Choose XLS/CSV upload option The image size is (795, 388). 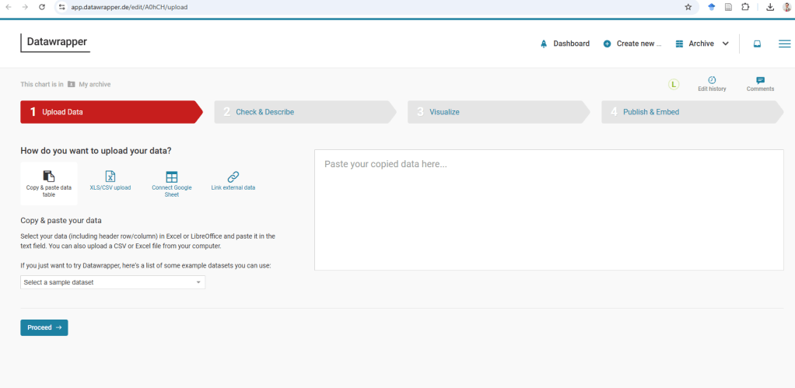pyautogui.click(x=110, y=181)
